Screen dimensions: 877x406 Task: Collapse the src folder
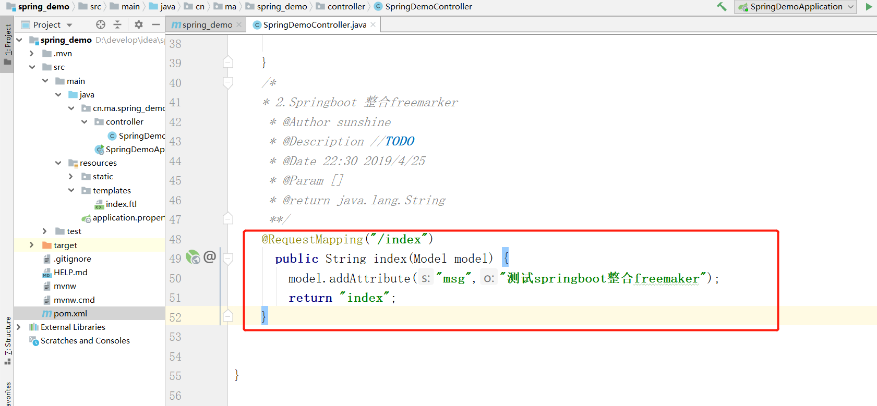32,67
